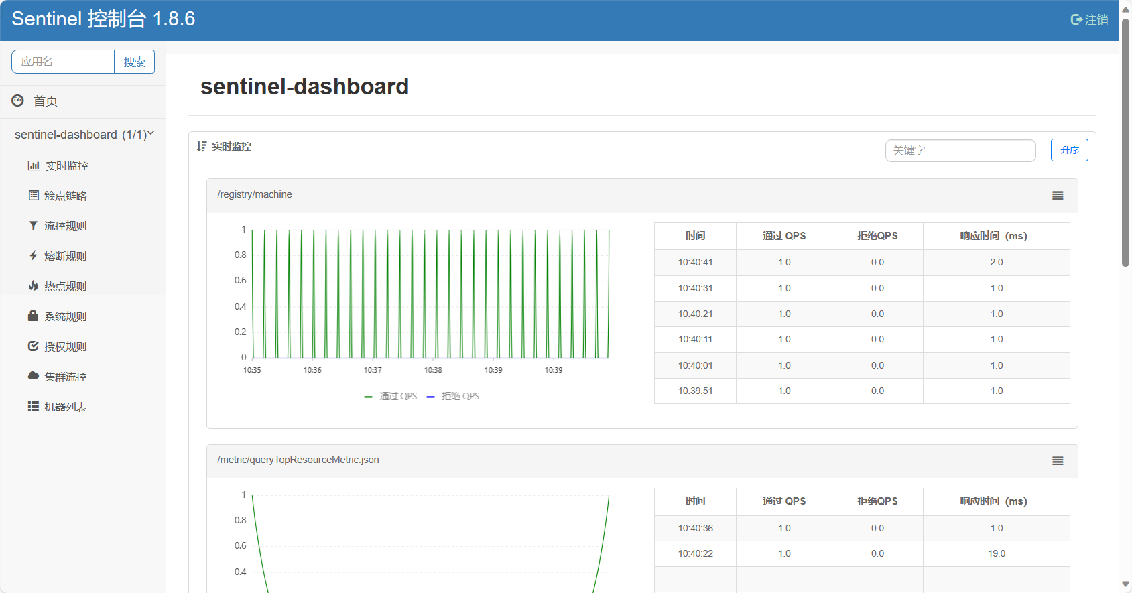1132x593 pixels.
Task: Click the 10:40:01 time cell
Action: point(695,365)
